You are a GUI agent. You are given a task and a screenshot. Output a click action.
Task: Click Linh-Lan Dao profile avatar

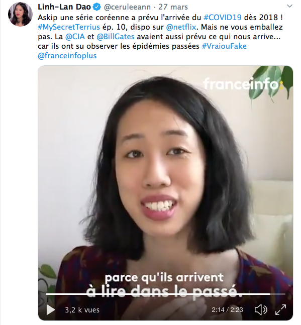coord(20,15)
